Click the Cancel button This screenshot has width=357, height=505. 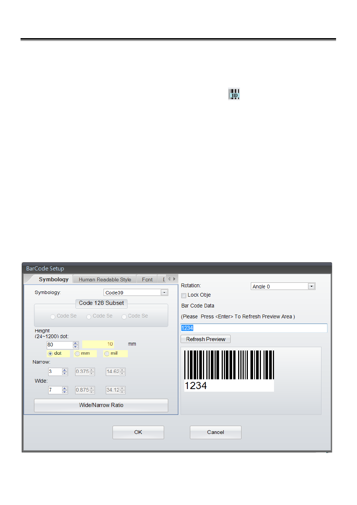point(216,432)
